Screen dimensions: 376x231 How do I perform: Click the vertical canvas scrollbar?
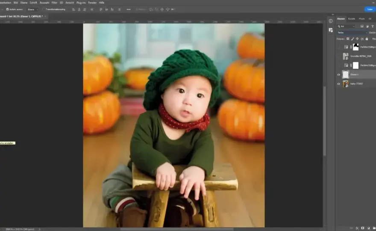tap(324, 120)
